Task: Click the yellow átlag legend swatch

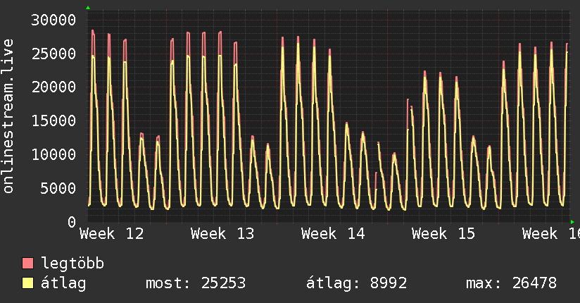Action: [27, 283]
